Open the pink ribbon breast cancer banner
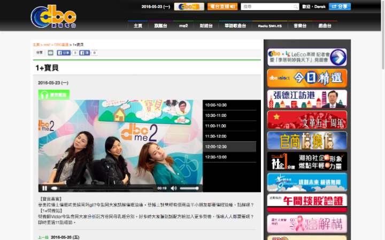 [307, 224]
